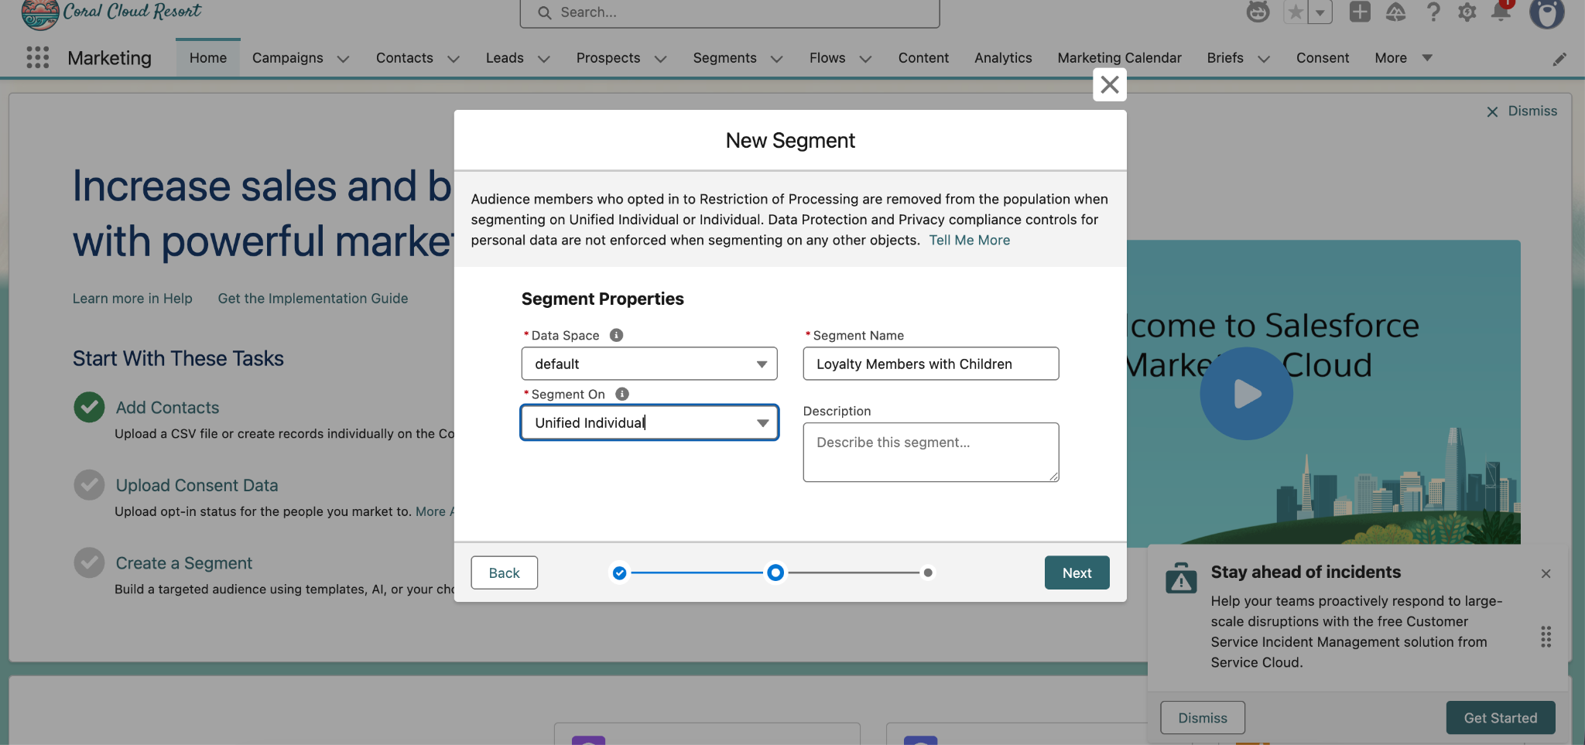Focus the global Search box
Image resolution: width=1585 pixels, height=745 pixels.
[730, 13]
